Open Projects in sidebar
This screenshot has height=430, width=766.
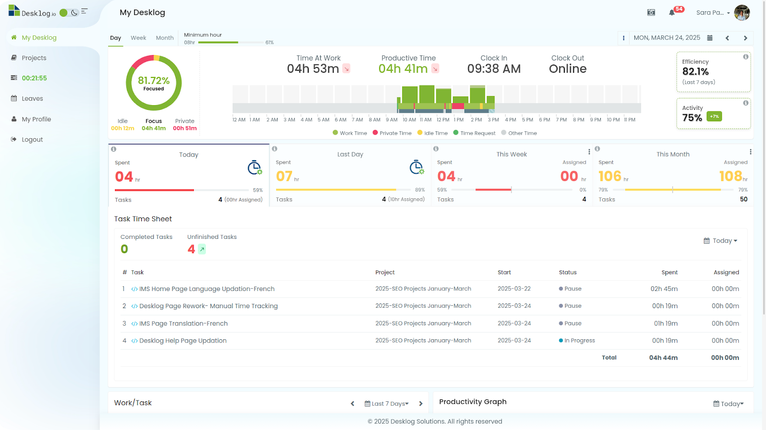click(34, 58)
